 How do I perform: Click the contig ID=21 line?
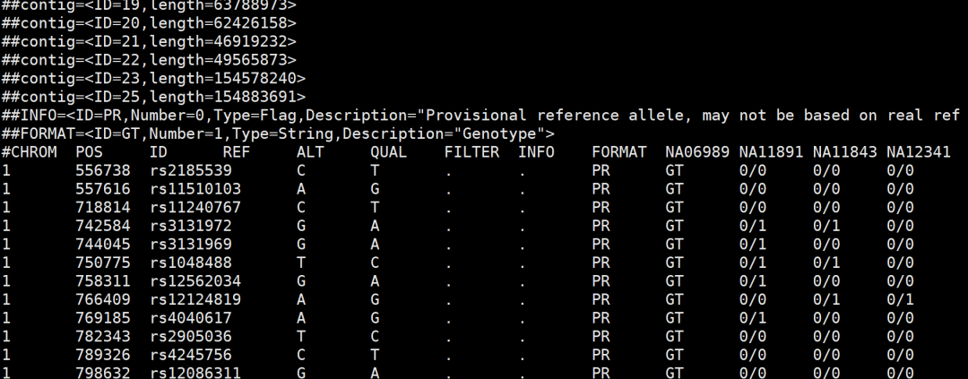click(x=149, y=41)
